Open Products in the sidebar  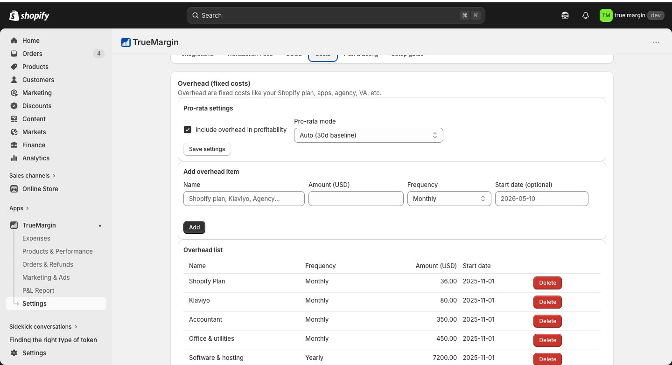[x=56, y=67]
